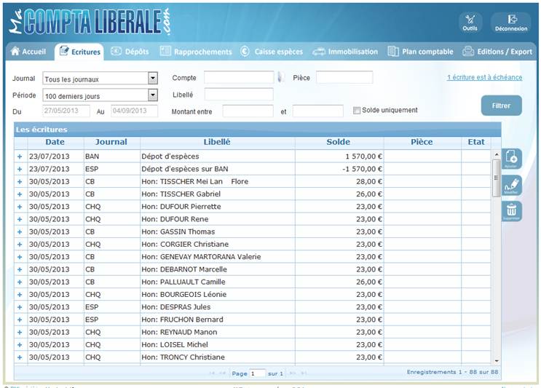Image resolution: width=541 pixels, height=388 pixels.
Task: Expand the LOISEL Michel row
Action: [20, 345]
